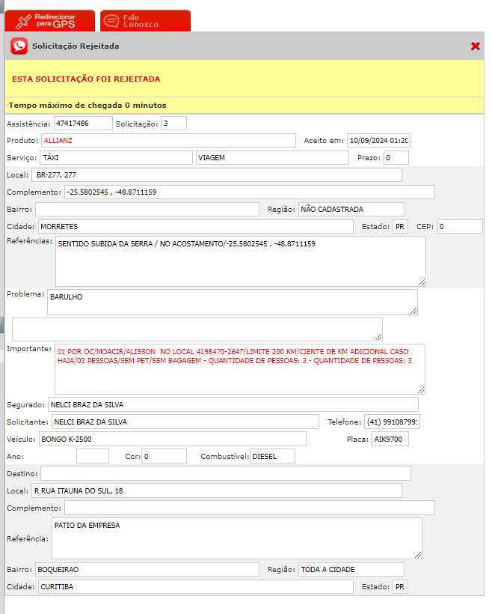Screen dimensions: 492x614
Task: Click the Referências text area about SUBIDA DA SERRA
Action: (241, 261)
